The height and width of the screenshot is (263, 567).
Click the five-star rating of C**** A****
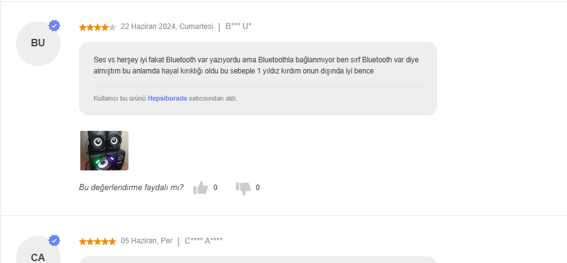click(x=98, y=241)
